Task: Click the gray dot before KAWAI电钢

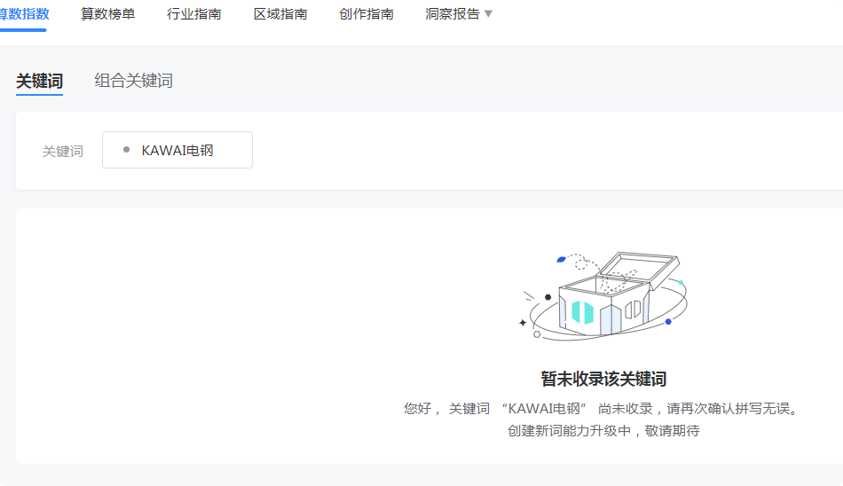Action: click(x=126, y=150)
